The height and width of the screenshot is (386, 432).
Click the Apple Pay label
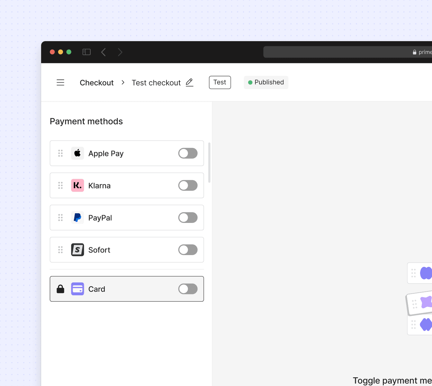click(106, 154)
